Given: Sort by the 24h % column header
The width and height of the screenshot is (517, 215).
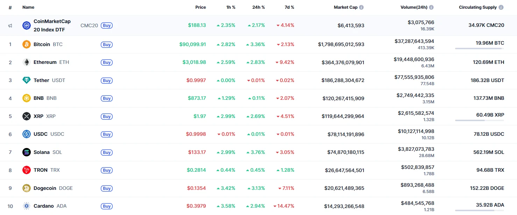Looking at the screenshot, I should [258, 7].
